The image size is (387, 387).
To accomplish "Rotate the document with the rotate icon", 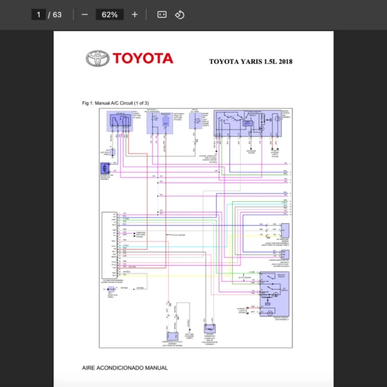I will click(180, 14).
